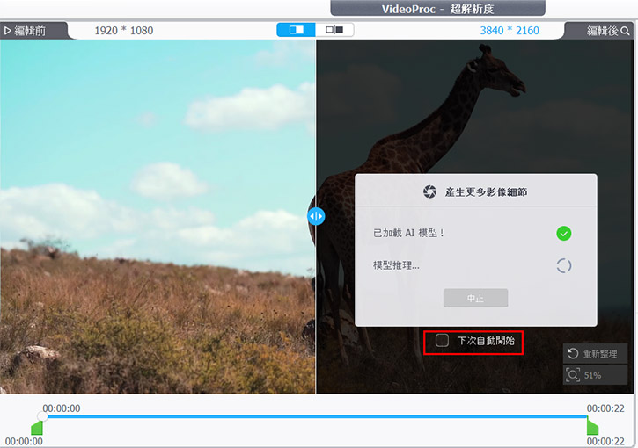
Task: Click the 3840 * 2160 output resolution text
Action: tap(510, 31)
